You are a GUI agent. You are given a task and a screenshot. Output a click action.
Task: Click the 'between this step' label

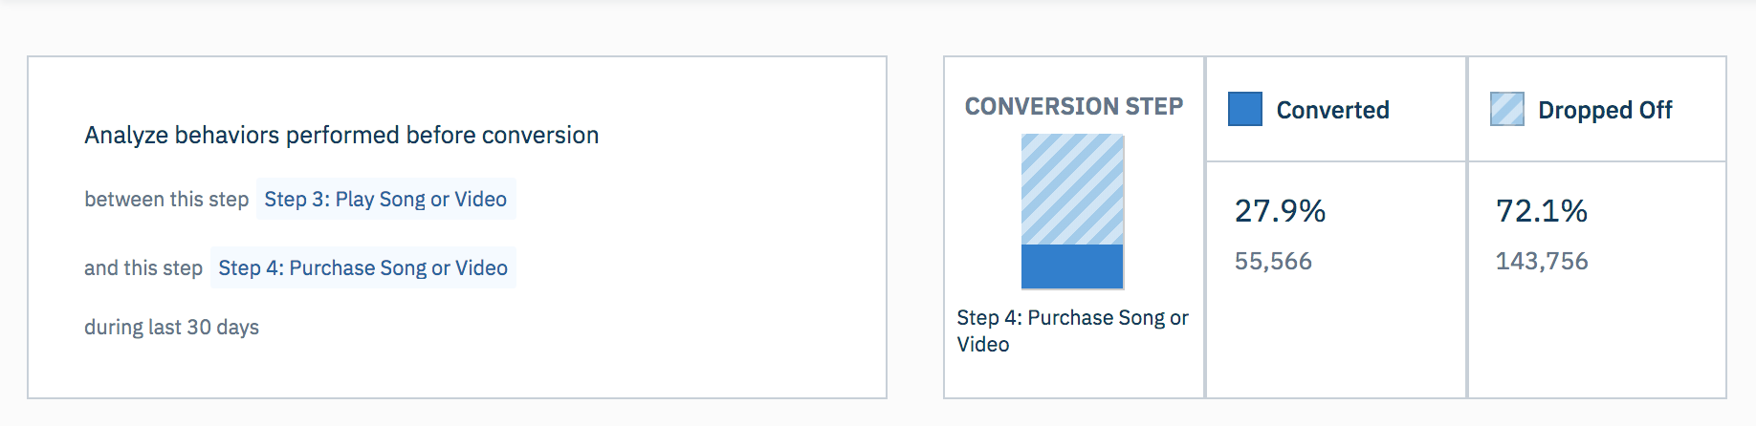point(166,199)
